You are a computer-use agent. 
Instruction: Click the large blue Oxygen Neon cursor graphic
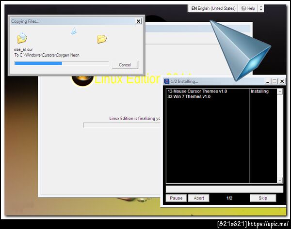[x=241, y=51]
